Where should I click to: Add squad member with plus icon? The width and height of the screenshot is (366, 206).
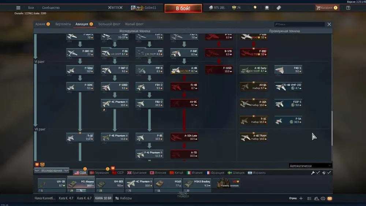click(x=301, y=198)
